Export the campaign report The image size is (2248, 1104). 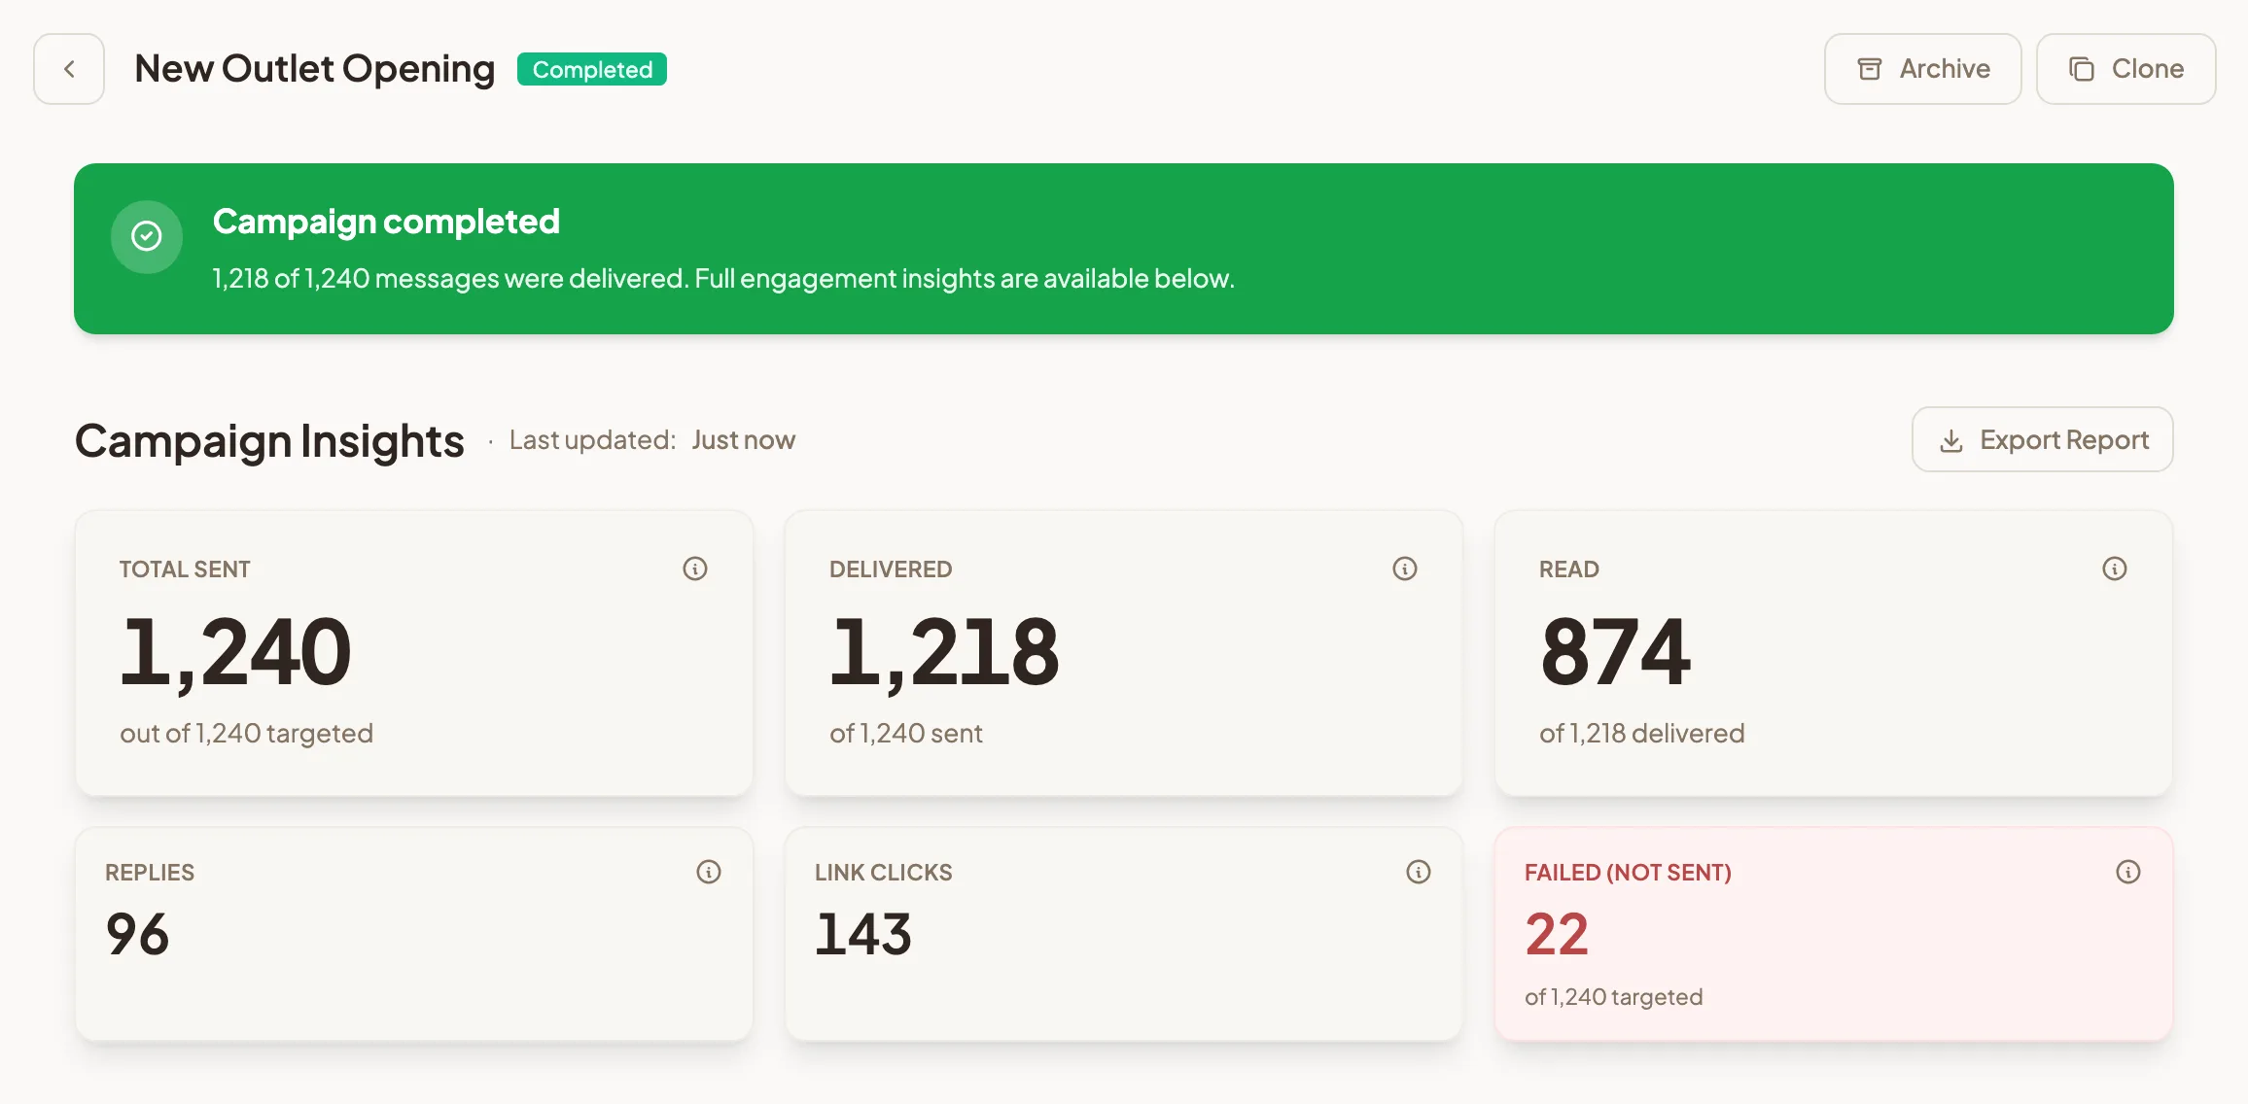(2042, 439)
